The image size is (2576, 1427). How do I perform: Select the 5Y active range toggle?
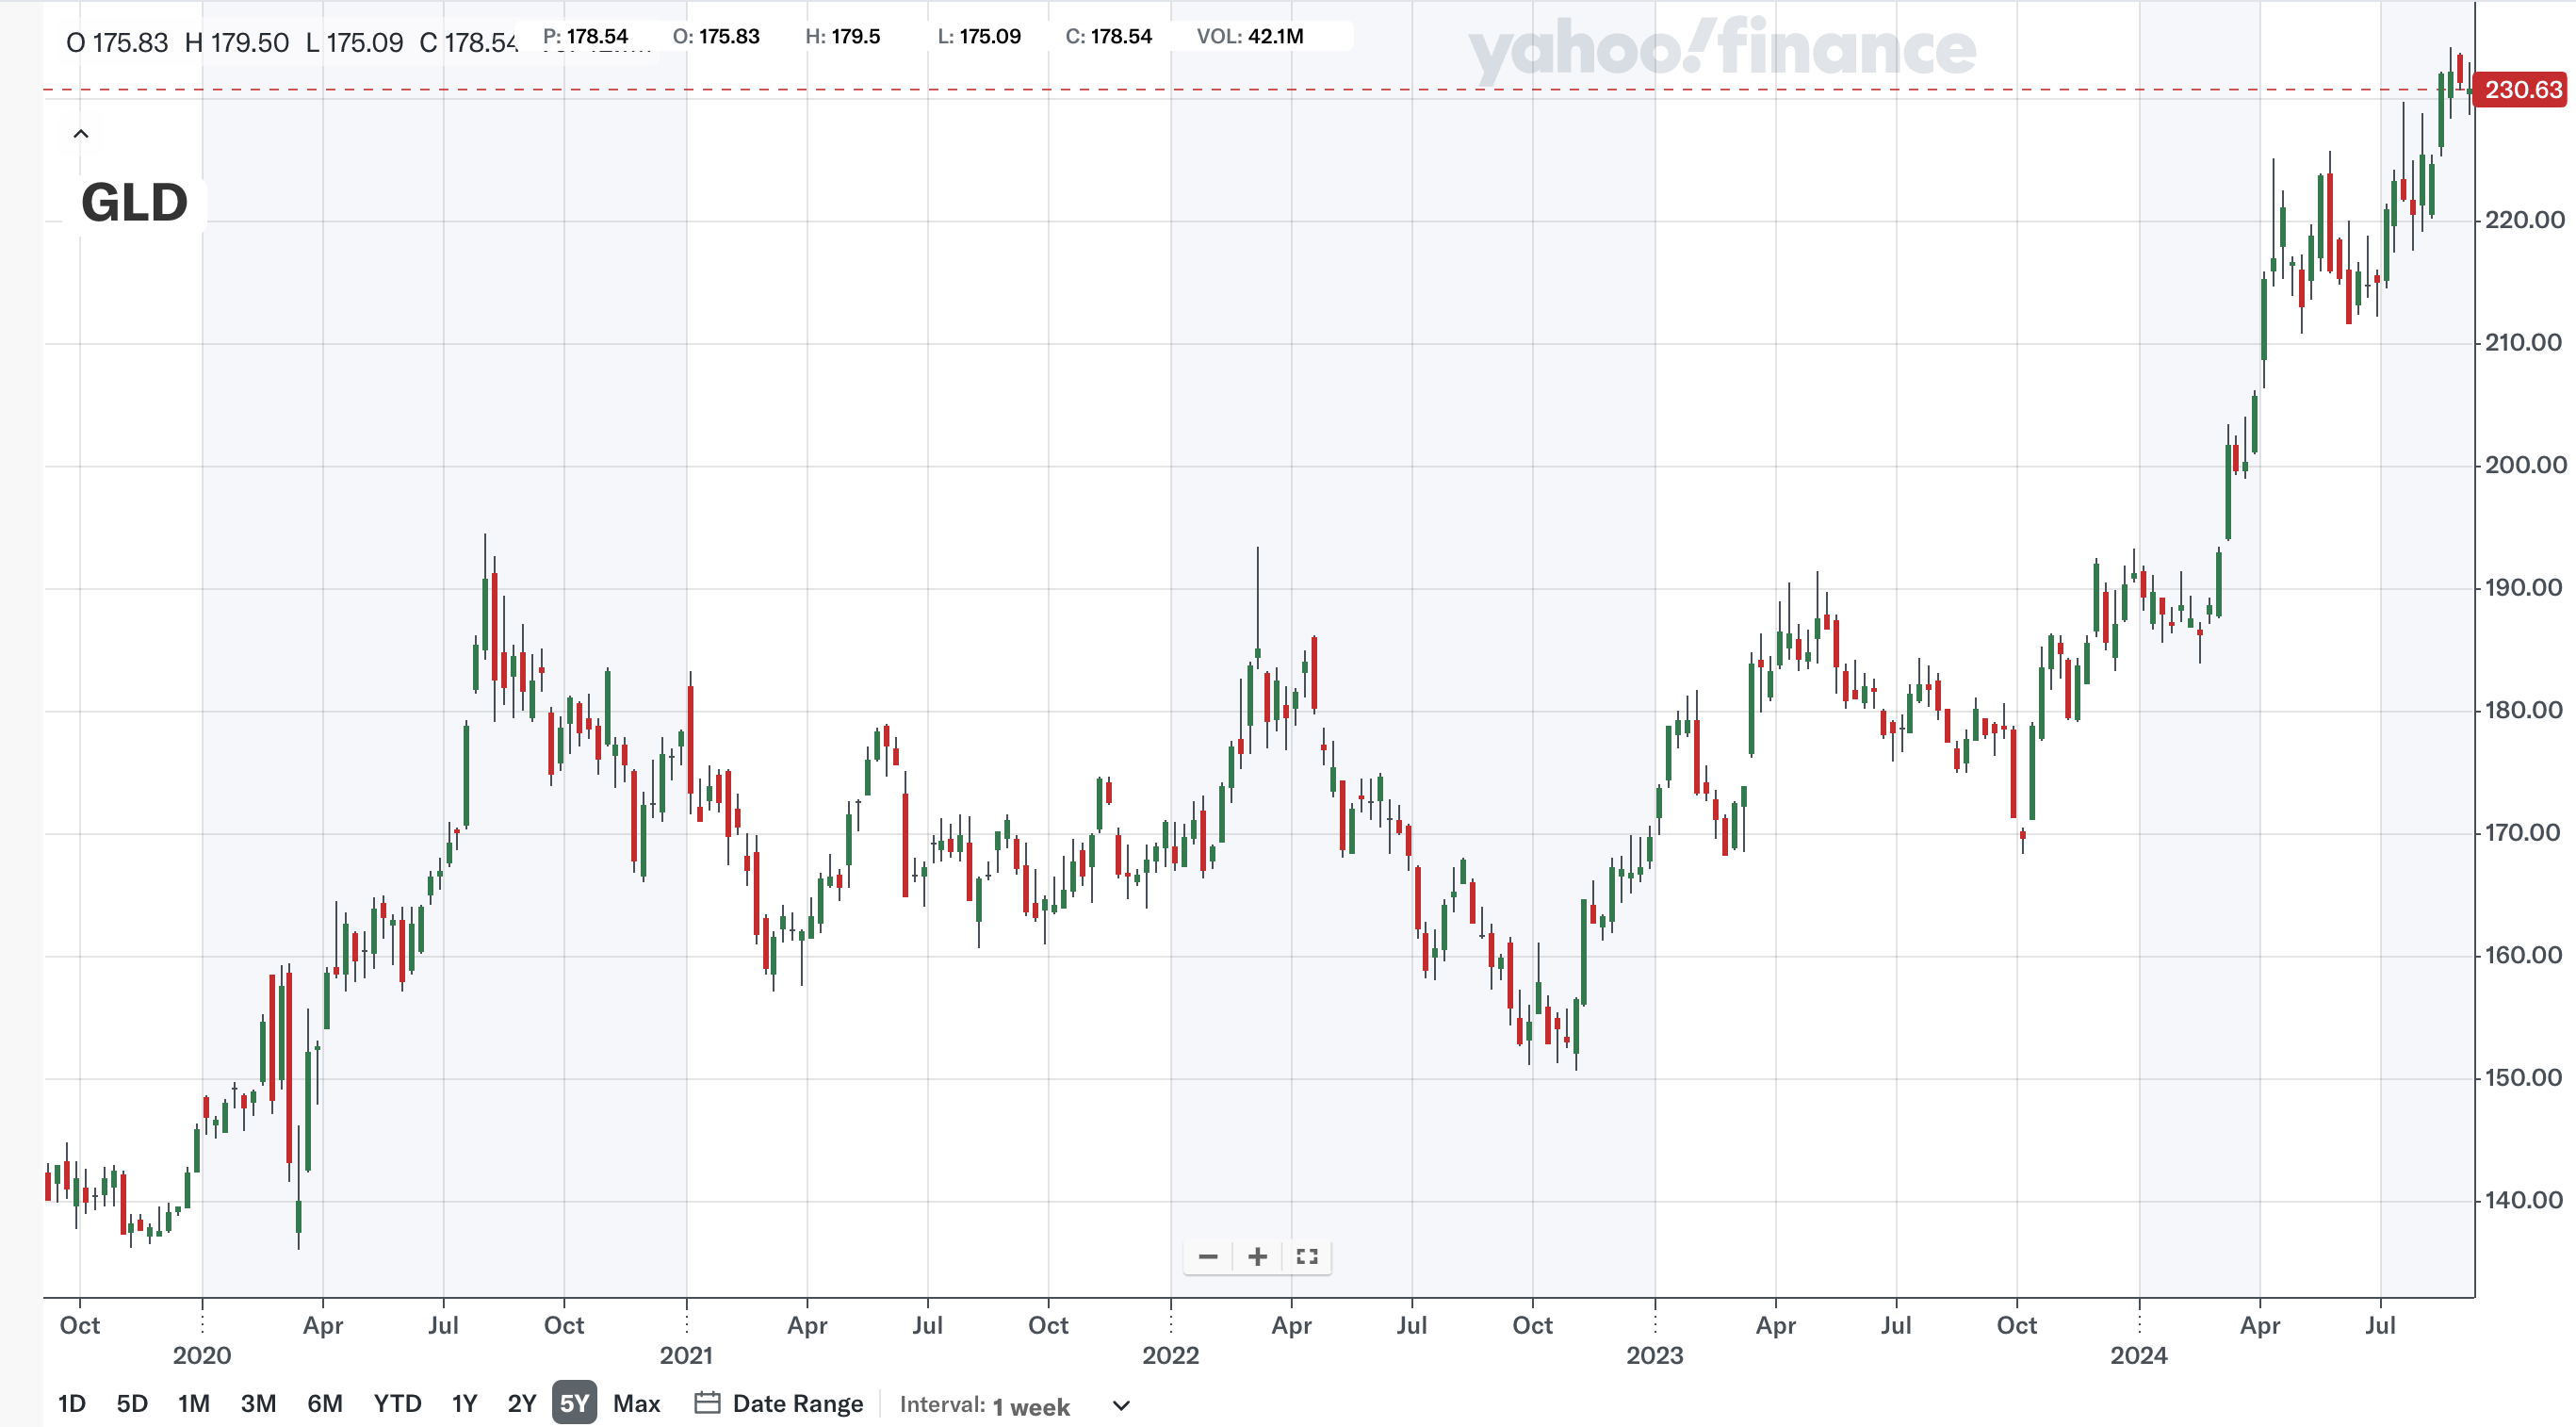573,1403
